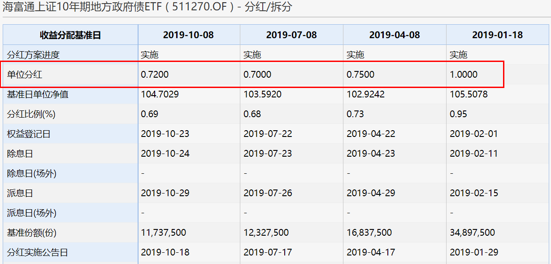Select column header 2019-07-08
Viewport: 551px width, 264px height.
pos(291,35)
